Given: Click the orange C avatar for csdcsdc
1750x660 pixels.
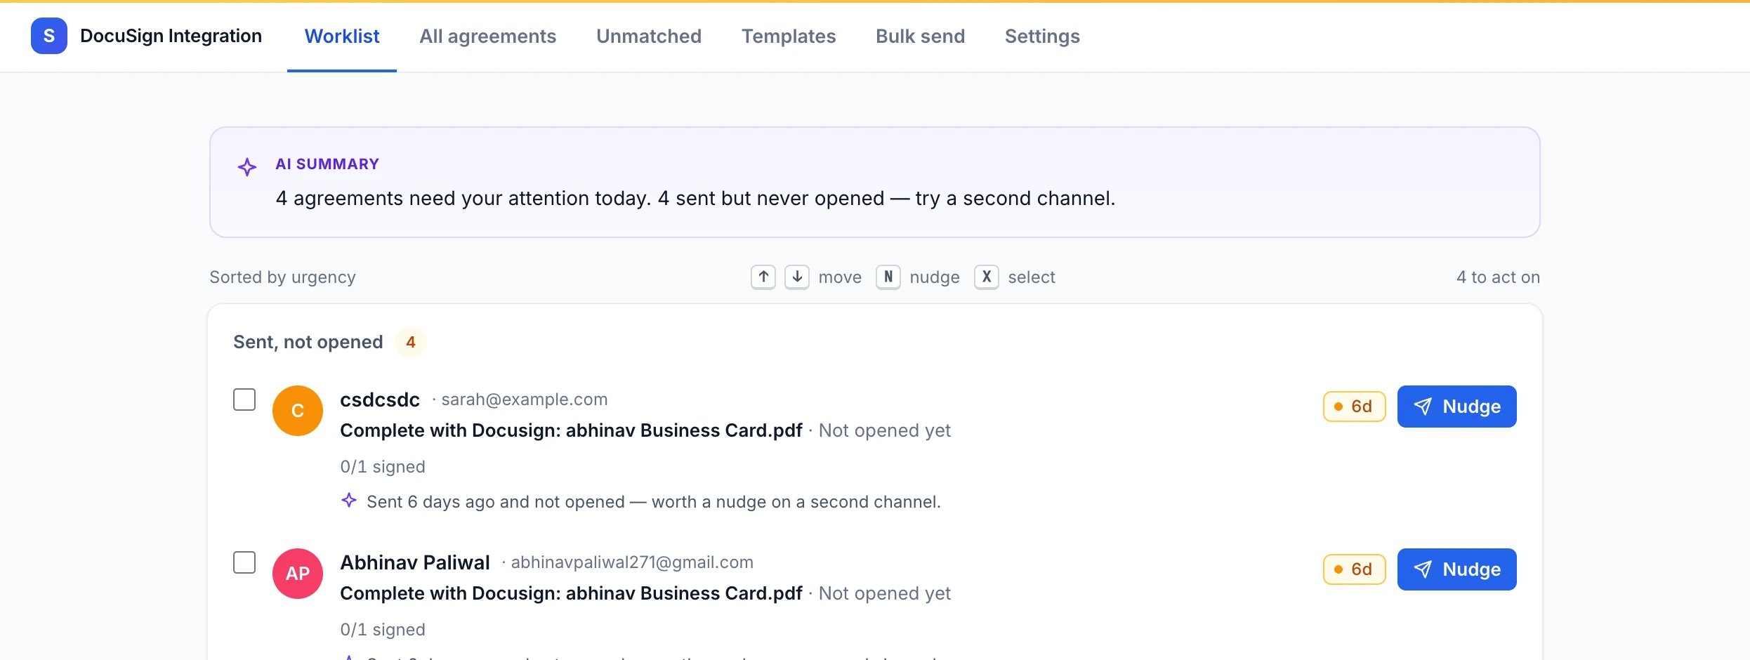Looking at the screenshot, I should 298,411.
